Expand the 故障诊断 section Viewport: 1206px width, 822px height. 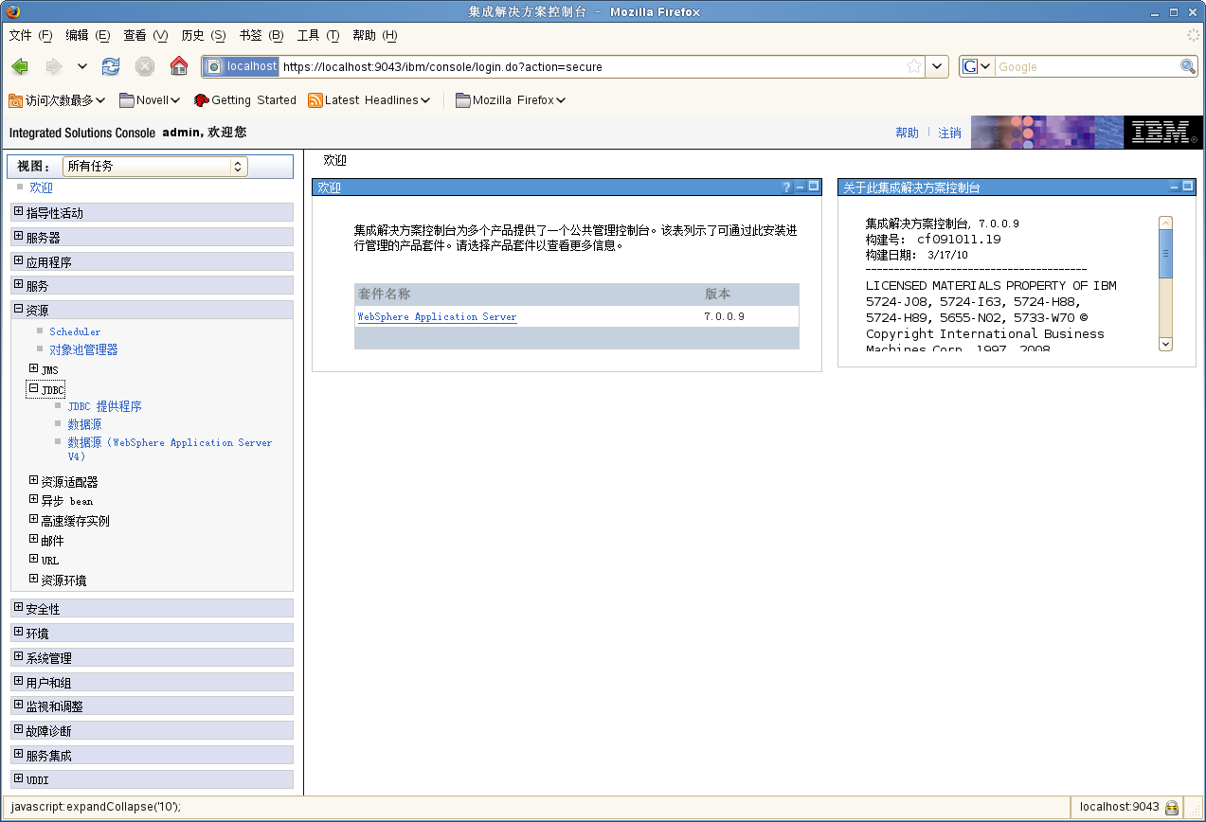[x=18, y=730]
